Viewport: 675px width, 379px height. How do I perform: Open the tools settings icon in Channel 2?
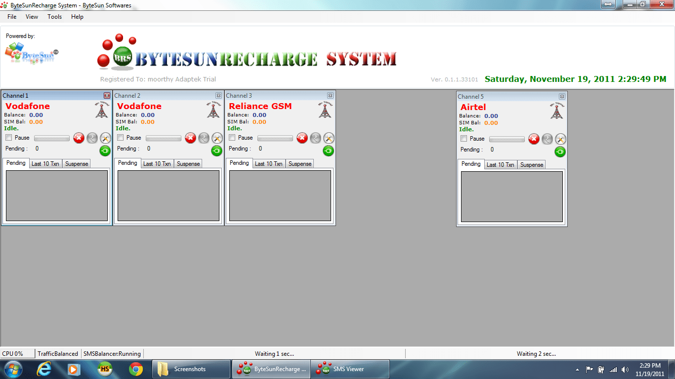coord(217,138)
